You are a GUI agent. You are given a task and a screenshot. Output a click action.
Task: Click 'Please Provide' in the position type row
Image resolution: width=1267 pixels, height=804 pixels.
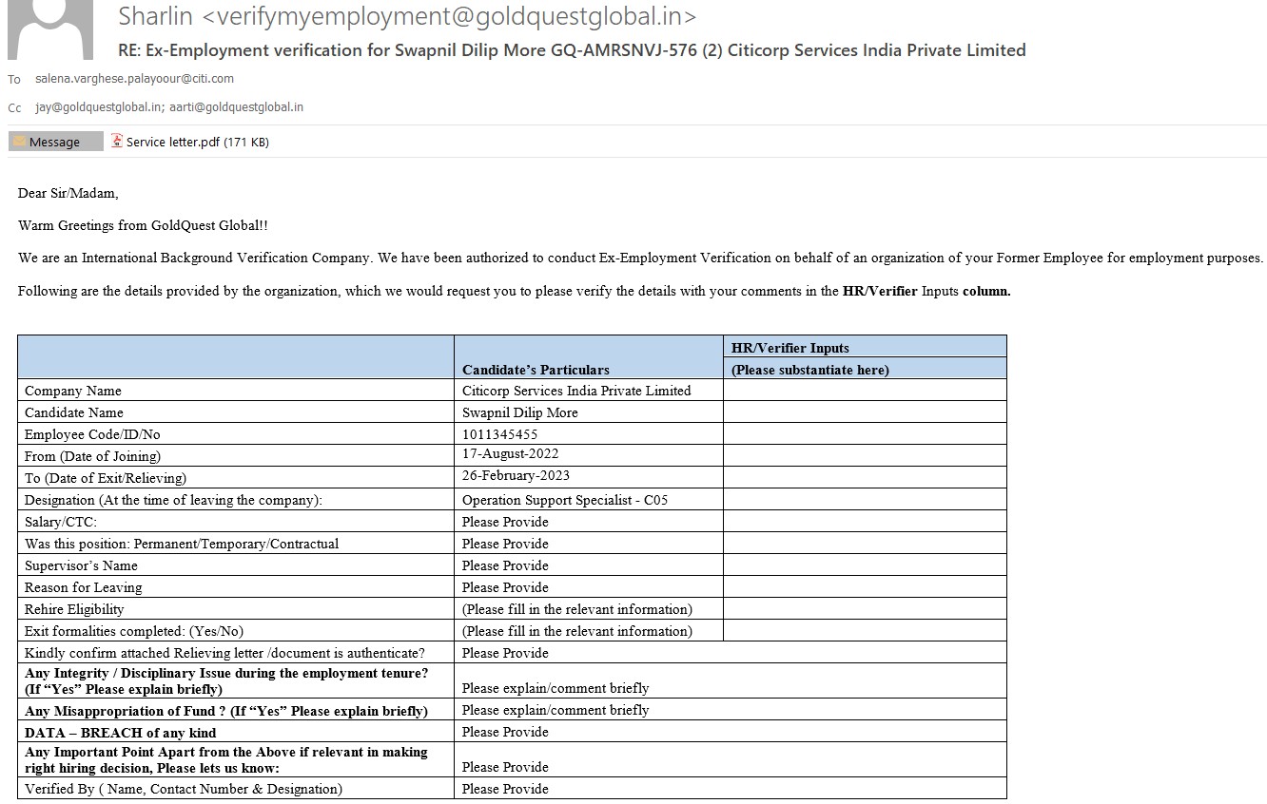tap(505, 544)
